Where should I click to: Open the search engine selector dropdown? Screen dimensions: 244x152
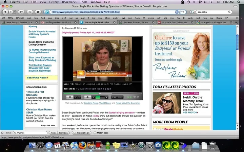coord(192,12)
